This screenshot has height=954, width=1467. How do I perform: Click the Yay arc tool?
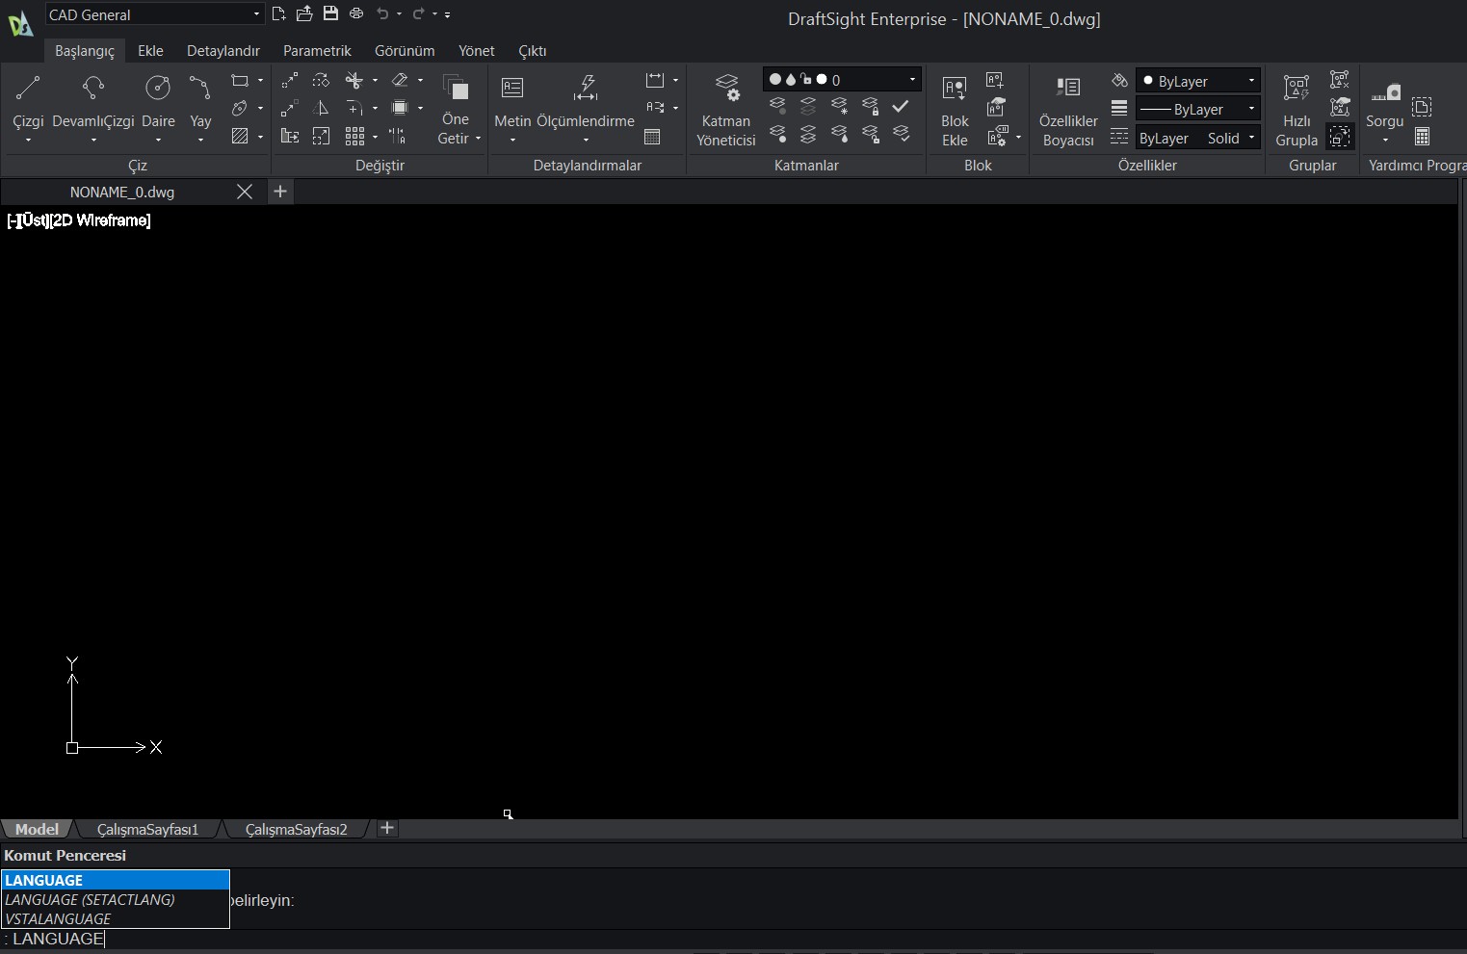(200, 90)
